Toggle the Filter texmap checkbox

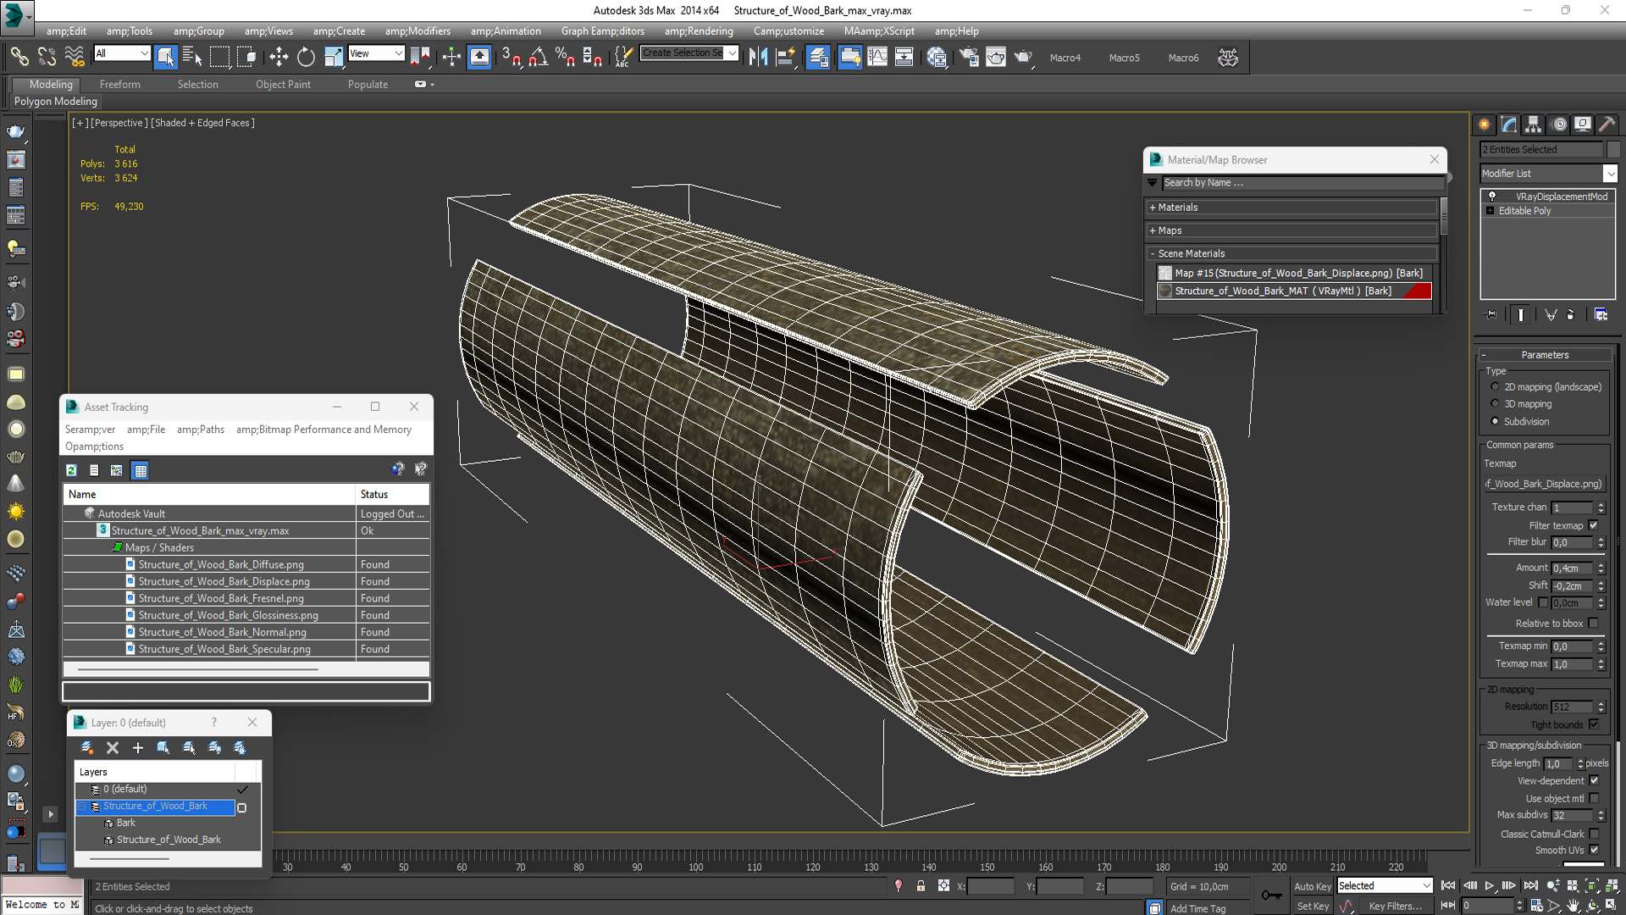(1593, 525)
